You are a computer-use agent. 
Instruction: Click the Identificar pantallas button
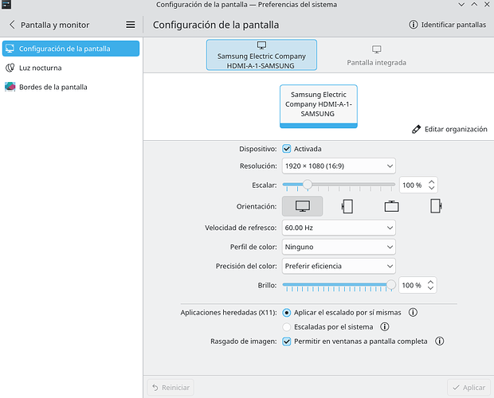point(447,25)
